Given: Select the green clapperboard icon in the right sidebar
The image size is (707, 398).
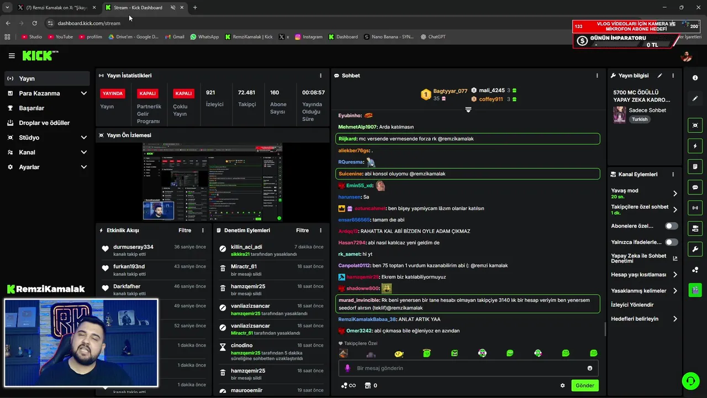Looking at the screenshot, I should click(x=695, y=290).
